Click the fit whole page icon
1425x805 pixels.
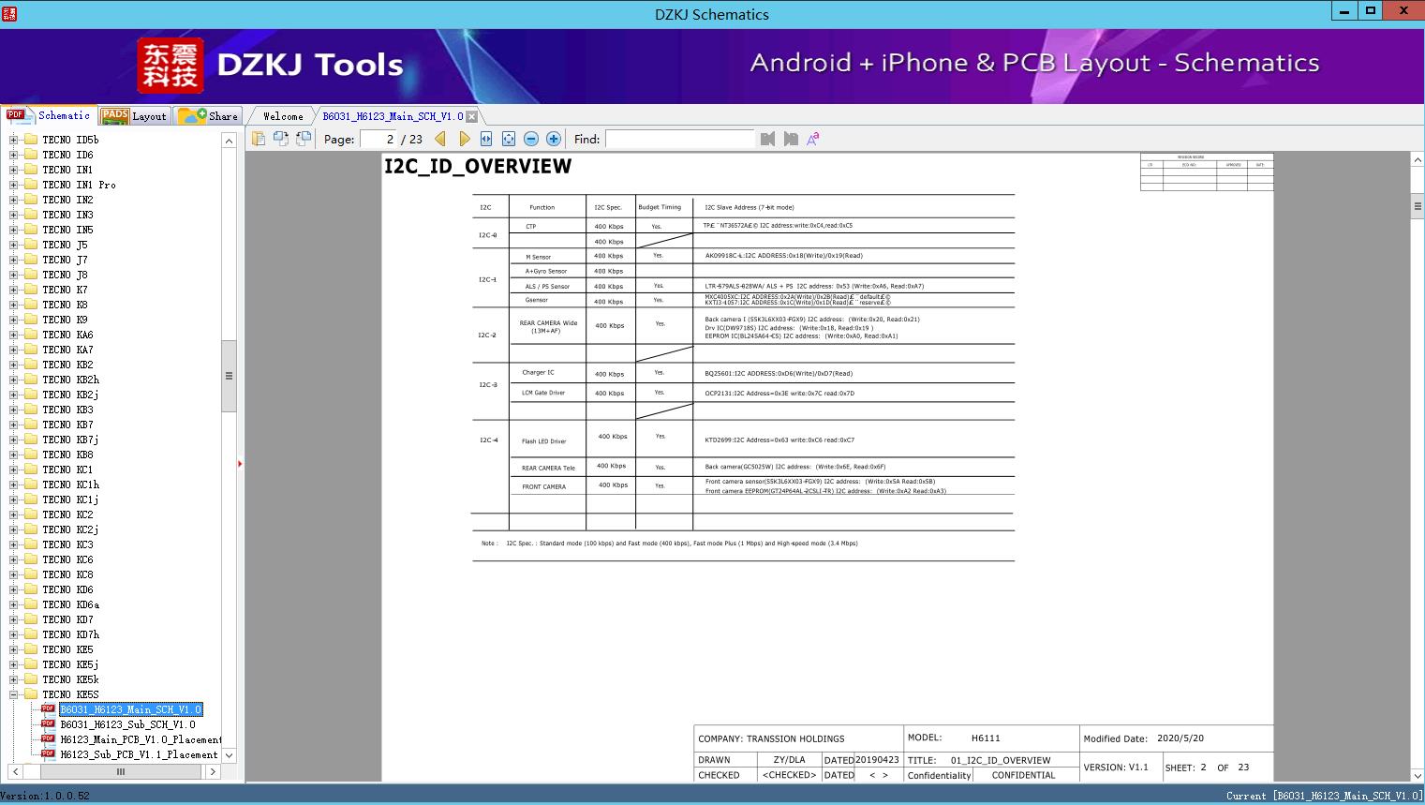[x=509, y=139]
